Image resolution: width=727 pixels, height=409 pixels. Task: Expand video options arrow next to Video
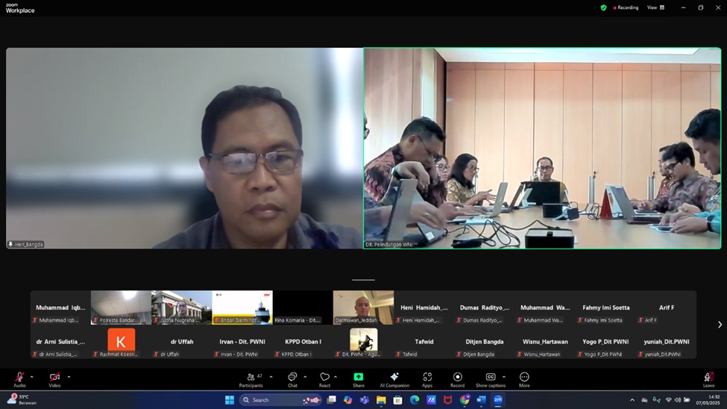(x=69, y=376)
